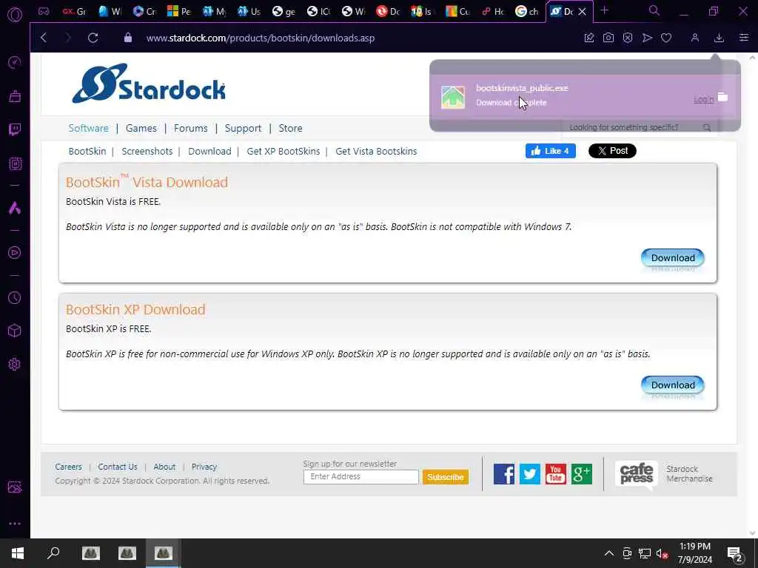Viewport: 758px width, 568px height.
Task: Switch to the 'ch' Google tab
Action: tap(527, 11)
